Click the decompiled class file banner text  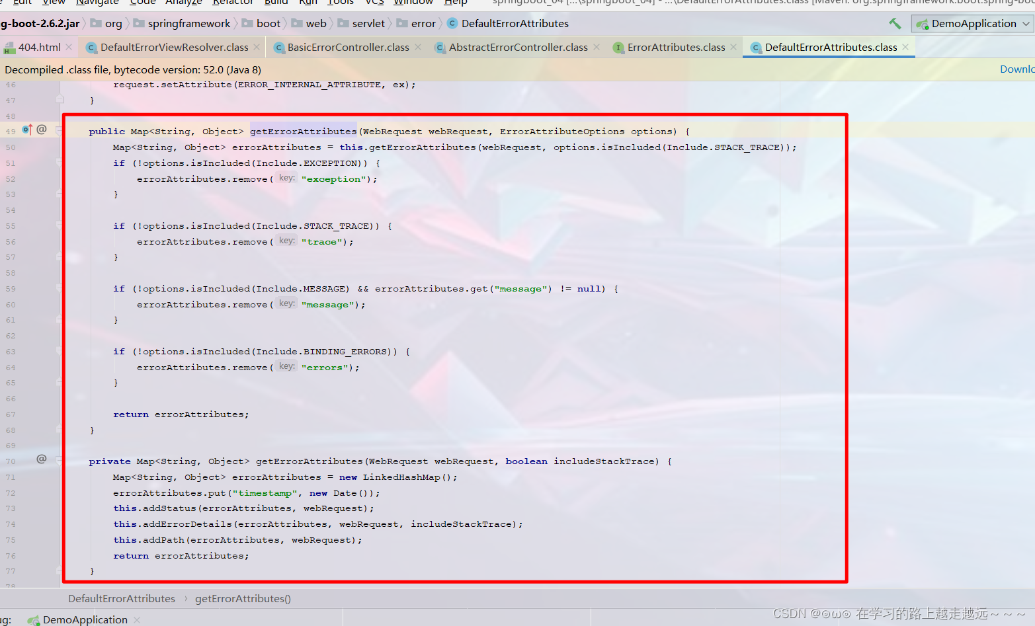pyautogui.click(x=133, y=69)
